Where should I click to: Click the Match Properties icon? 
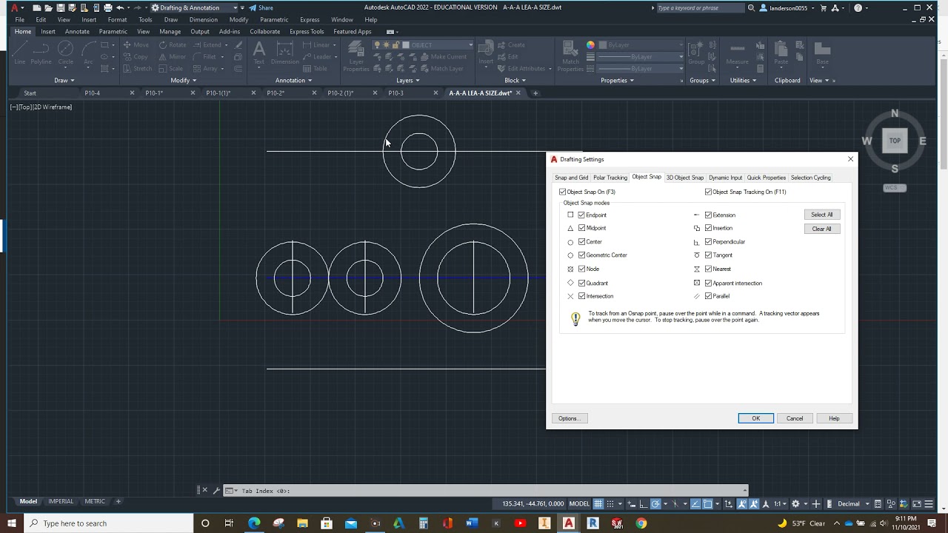[570, 56]
